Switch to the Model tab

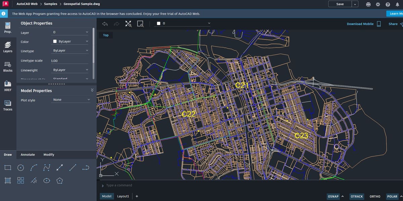tap(106, 196)
